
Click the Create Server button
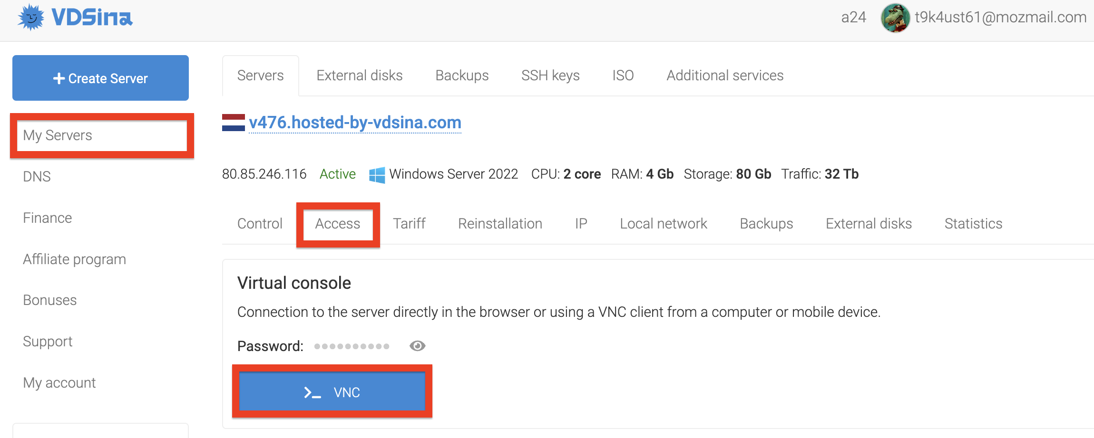100,78
